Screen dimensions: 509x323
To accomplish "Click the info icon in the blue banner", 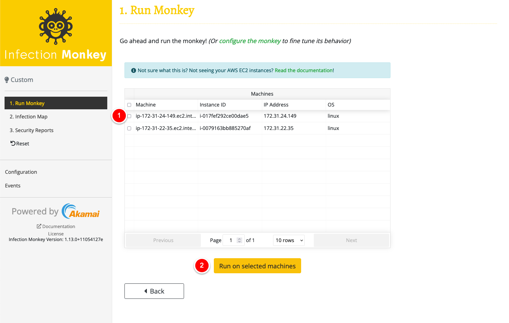I will 133,70.
